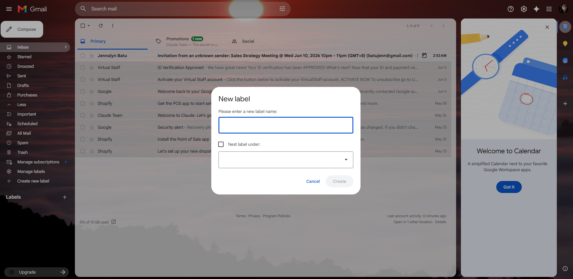
Task: Open the Keep side panel icon
Action: (x=565, y=44)
